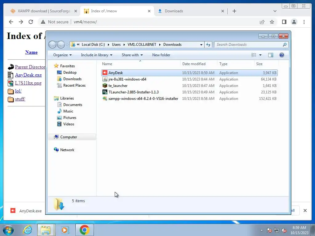Image resolution: width=315 pixels, height=236 pixels.
Task: Expand the Chrome tab search chevron
Action: click(275, 11)
